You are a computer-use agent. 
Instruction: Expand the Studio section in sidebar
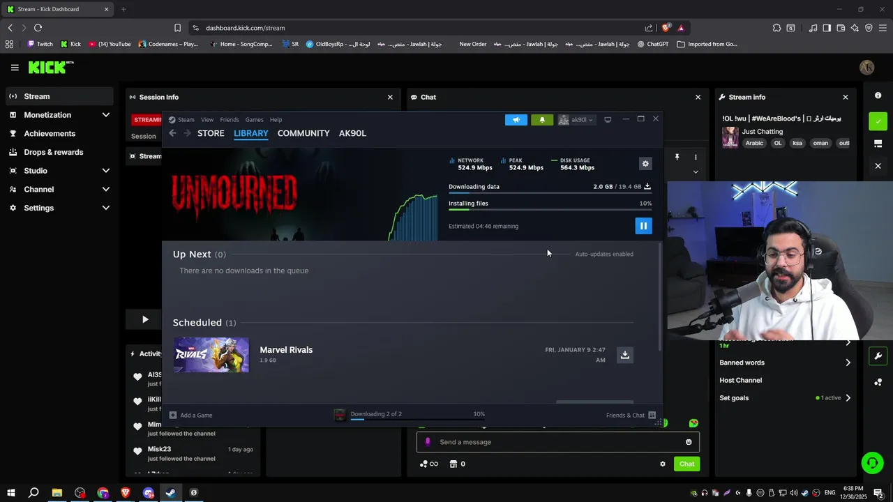click(x=59, y=171)
